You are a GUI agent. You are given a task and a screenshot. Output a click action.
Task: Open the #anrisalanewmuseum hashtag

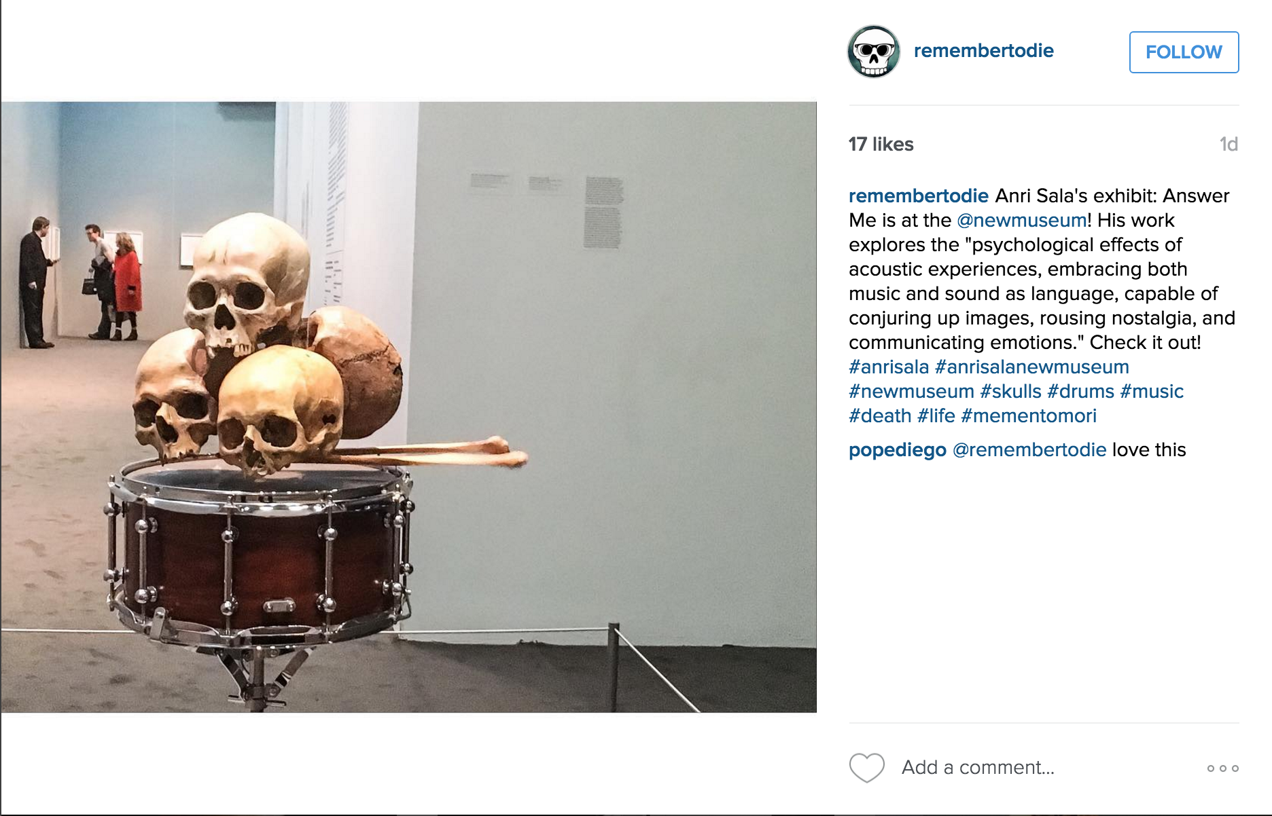[x=1031, y=367]
